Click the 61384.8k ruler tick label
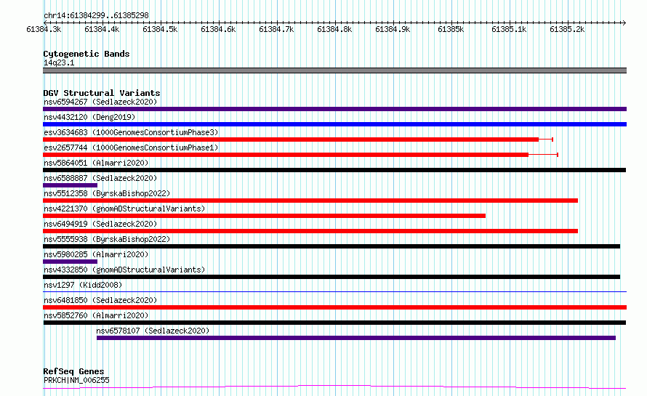Screen dimensions: 647x396 (x=334, y=29)
